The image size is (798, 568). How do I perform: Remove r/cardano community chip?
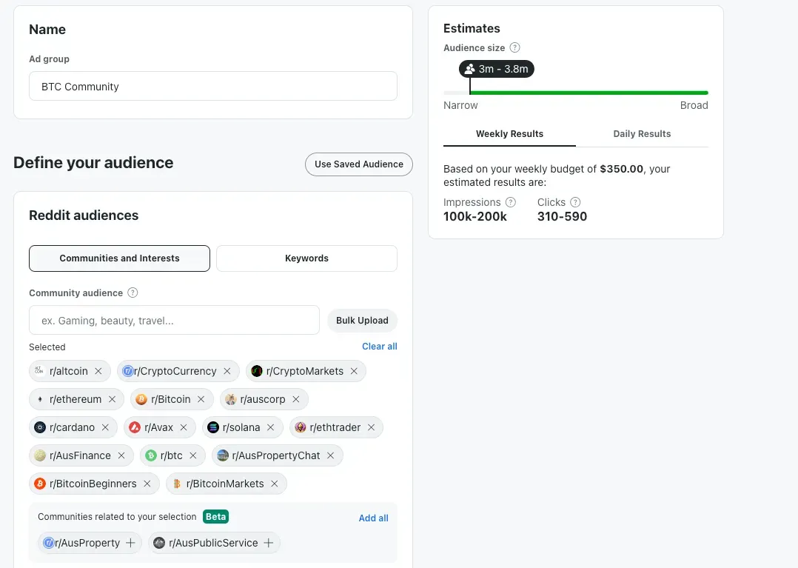tap(105, 427)
